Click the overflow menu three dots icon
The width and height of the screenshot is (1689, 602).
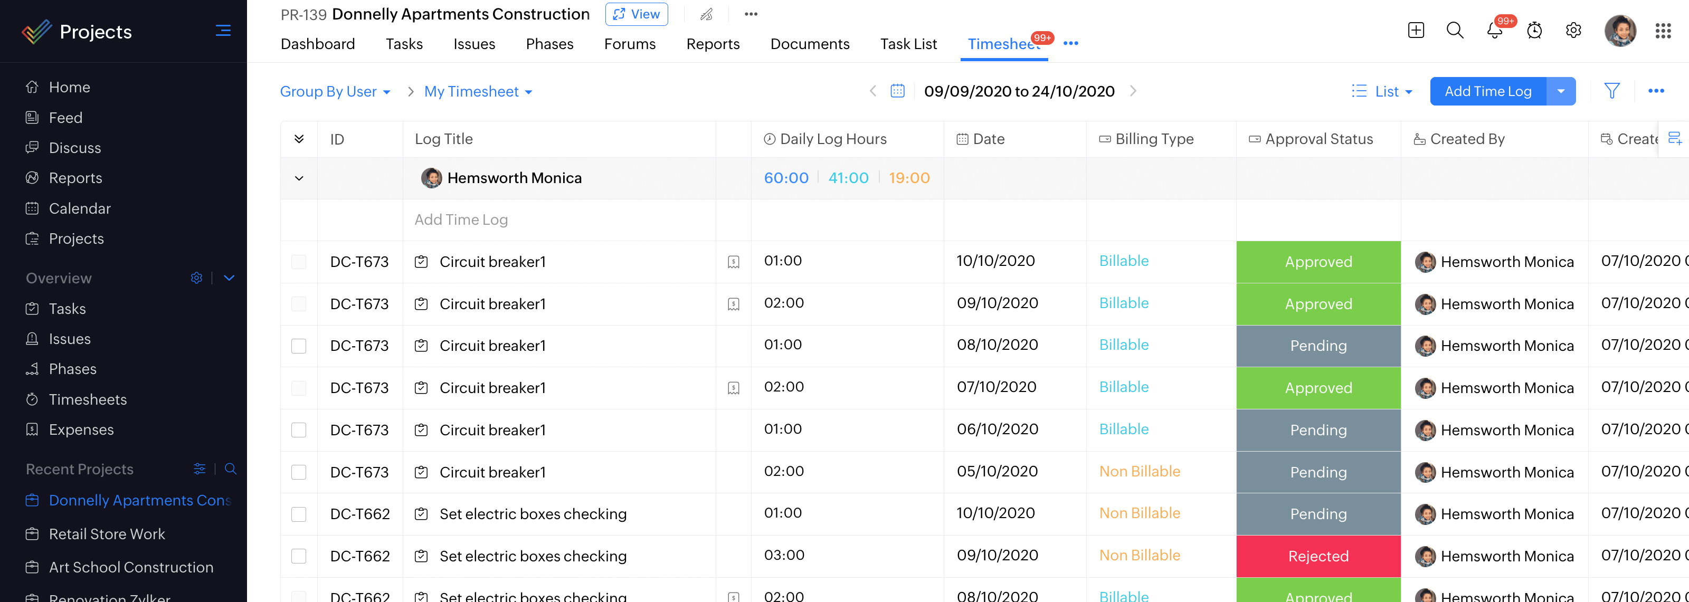(x=751, y=14)
